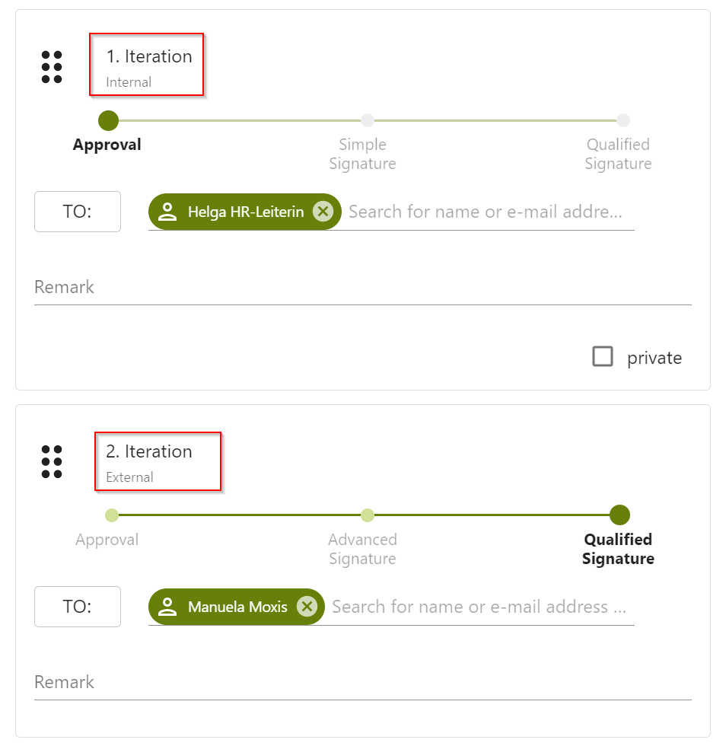Click person icon on Manuela Moxis chip

tap(167, 607)
